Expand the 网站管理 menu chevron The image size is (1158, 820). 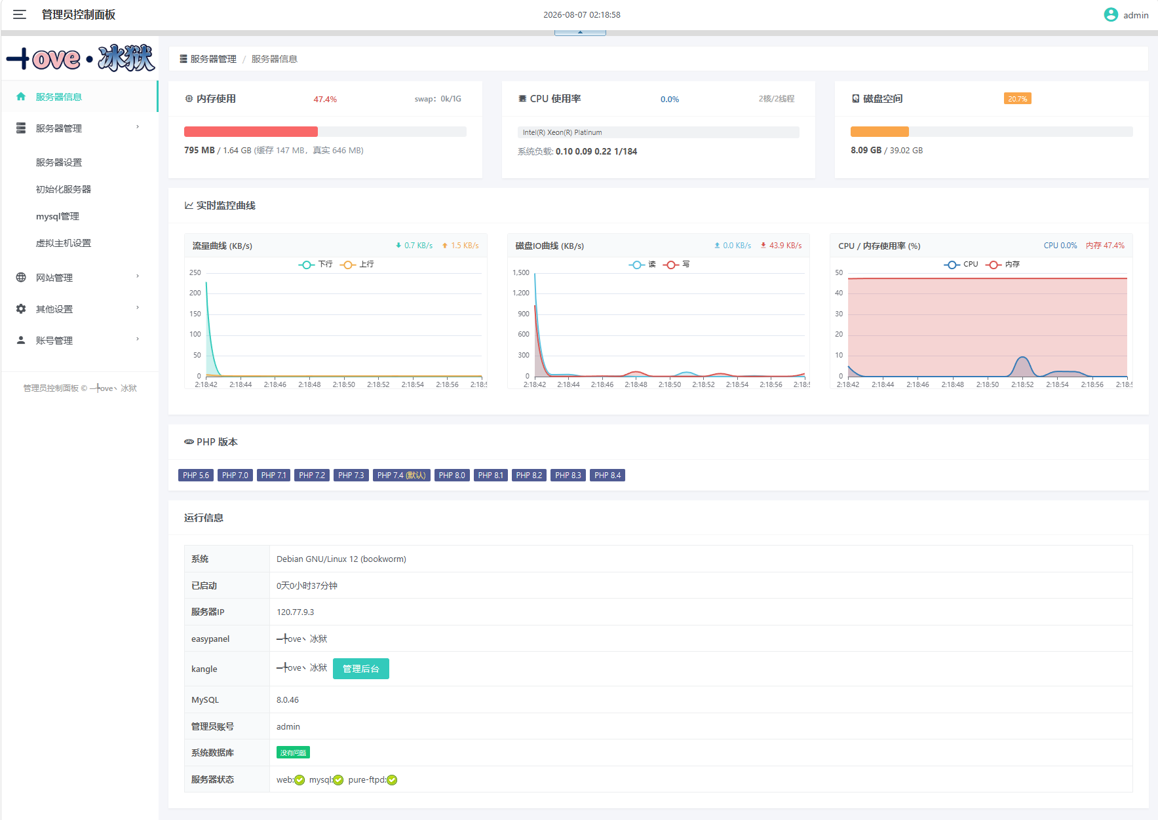tap(138, 276)
